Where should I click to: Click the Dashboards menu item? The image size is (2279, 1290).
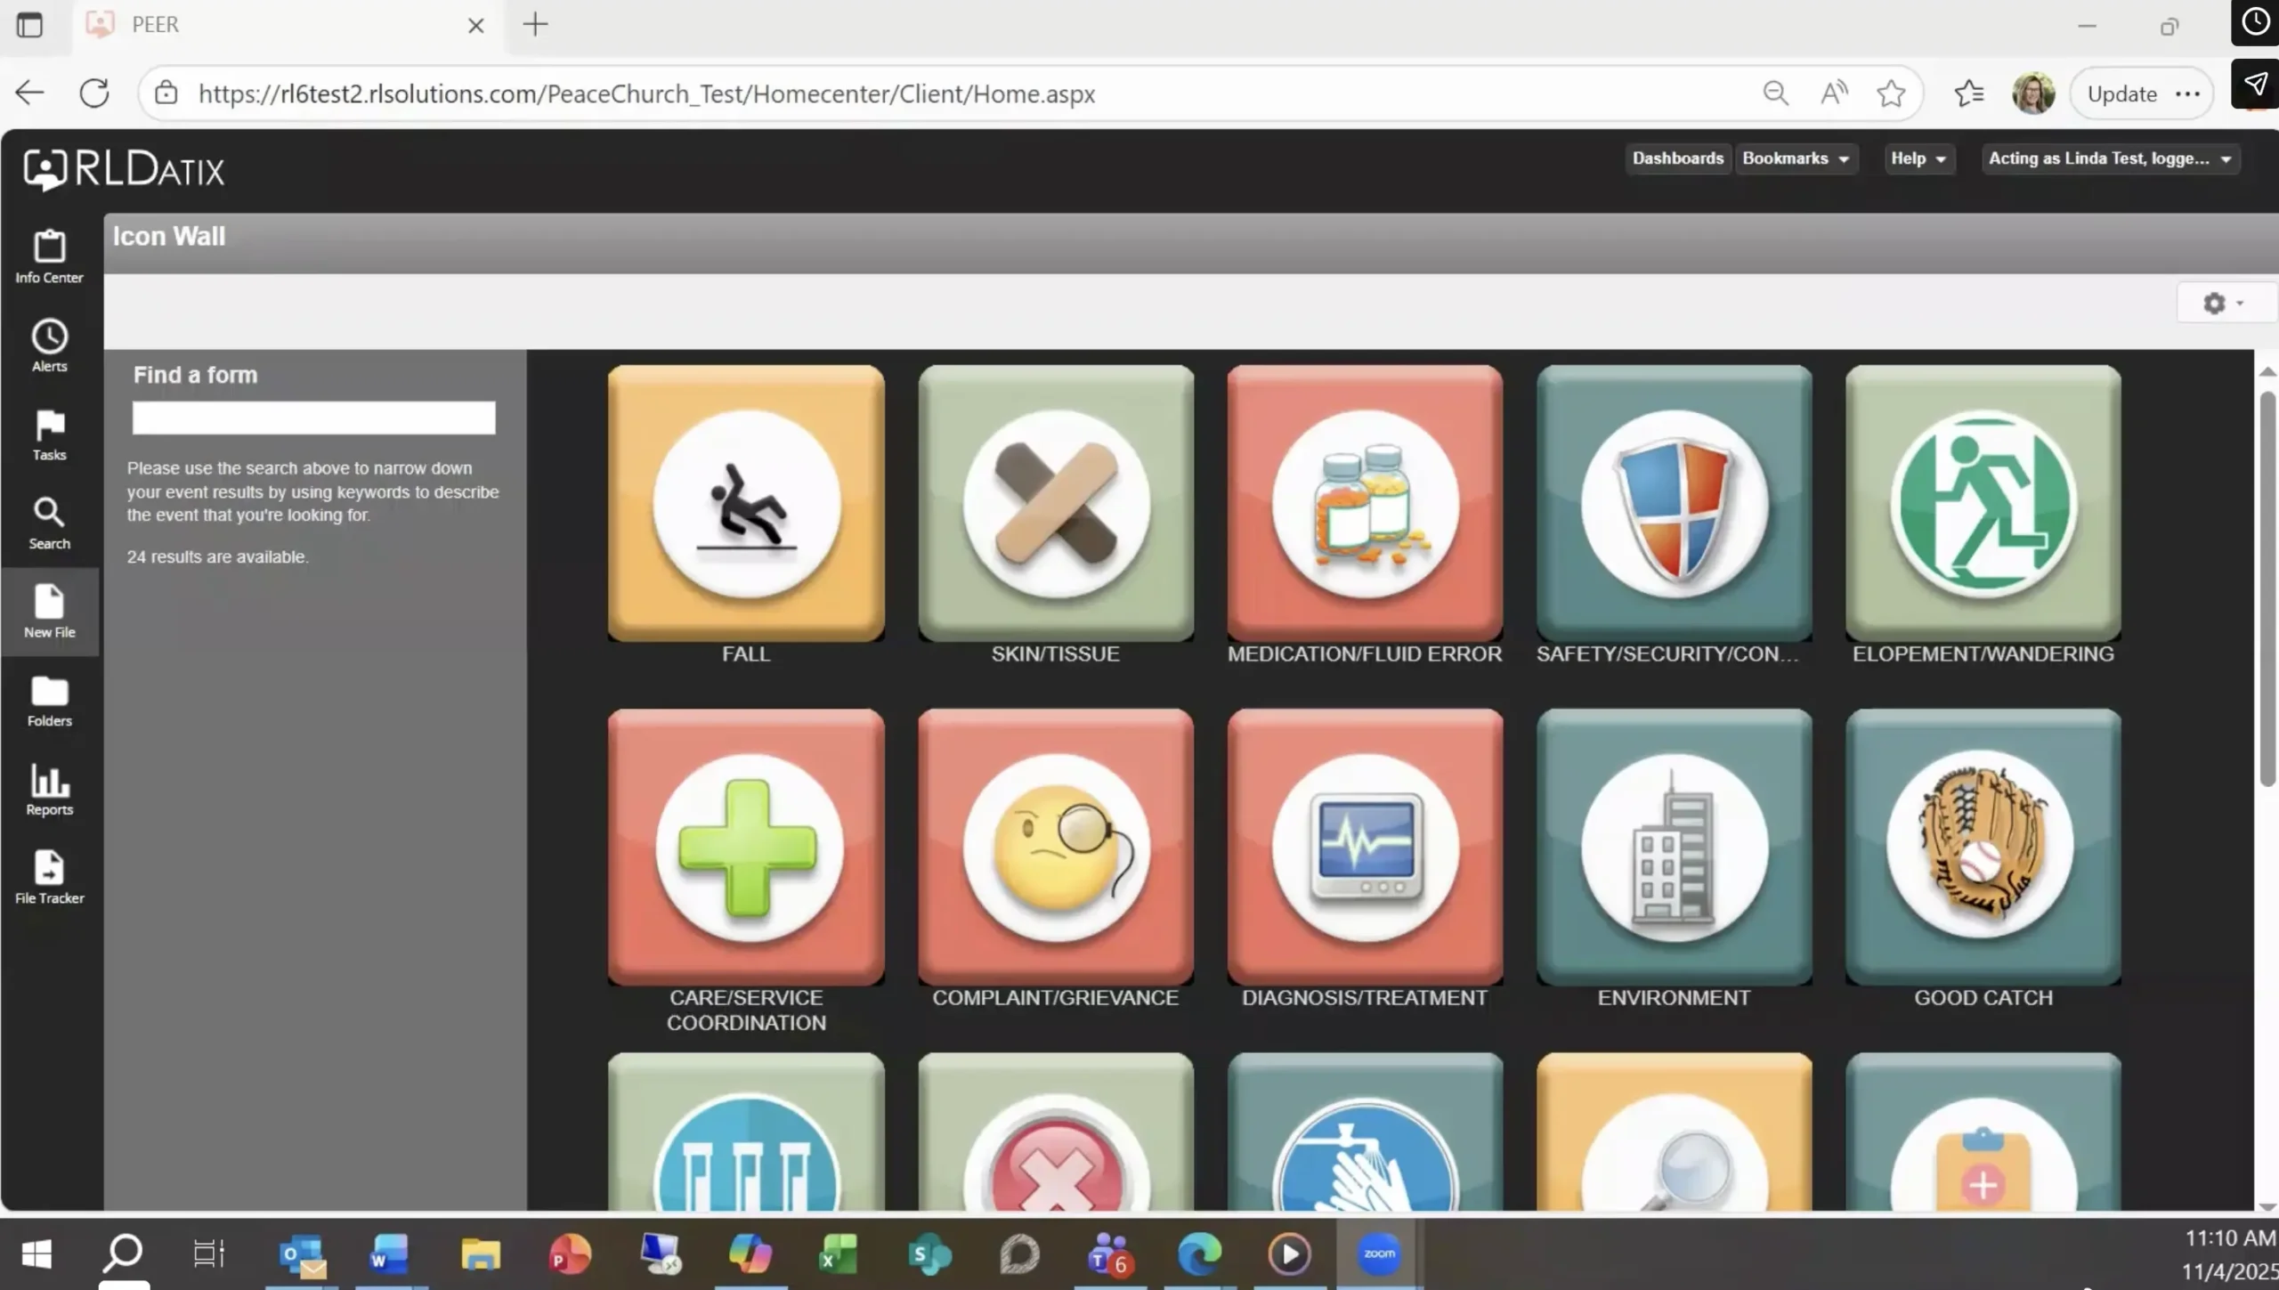1677,158
